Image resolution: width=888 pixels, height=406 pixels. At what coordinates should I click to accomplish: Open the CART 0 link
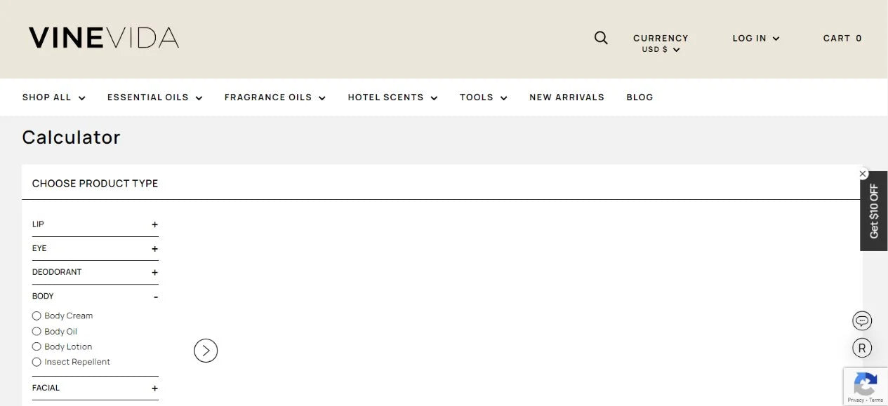(x=842, y=39)
